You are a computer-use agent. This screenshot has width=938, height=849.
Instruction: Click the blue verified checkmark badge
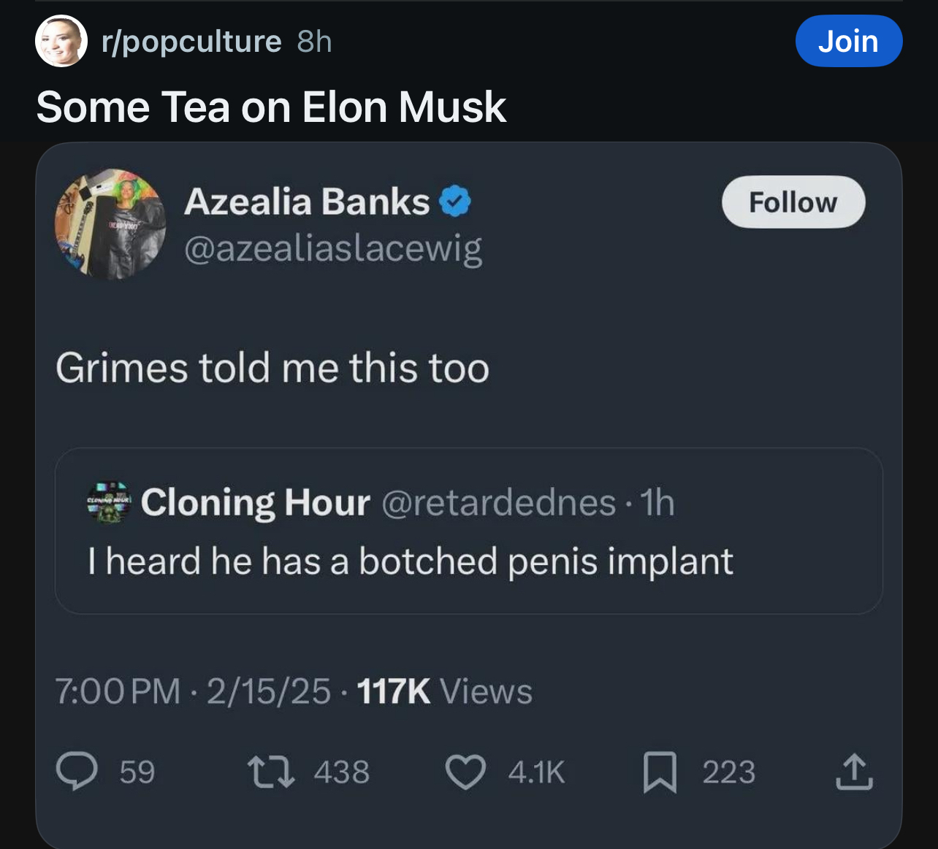(455, 201)
